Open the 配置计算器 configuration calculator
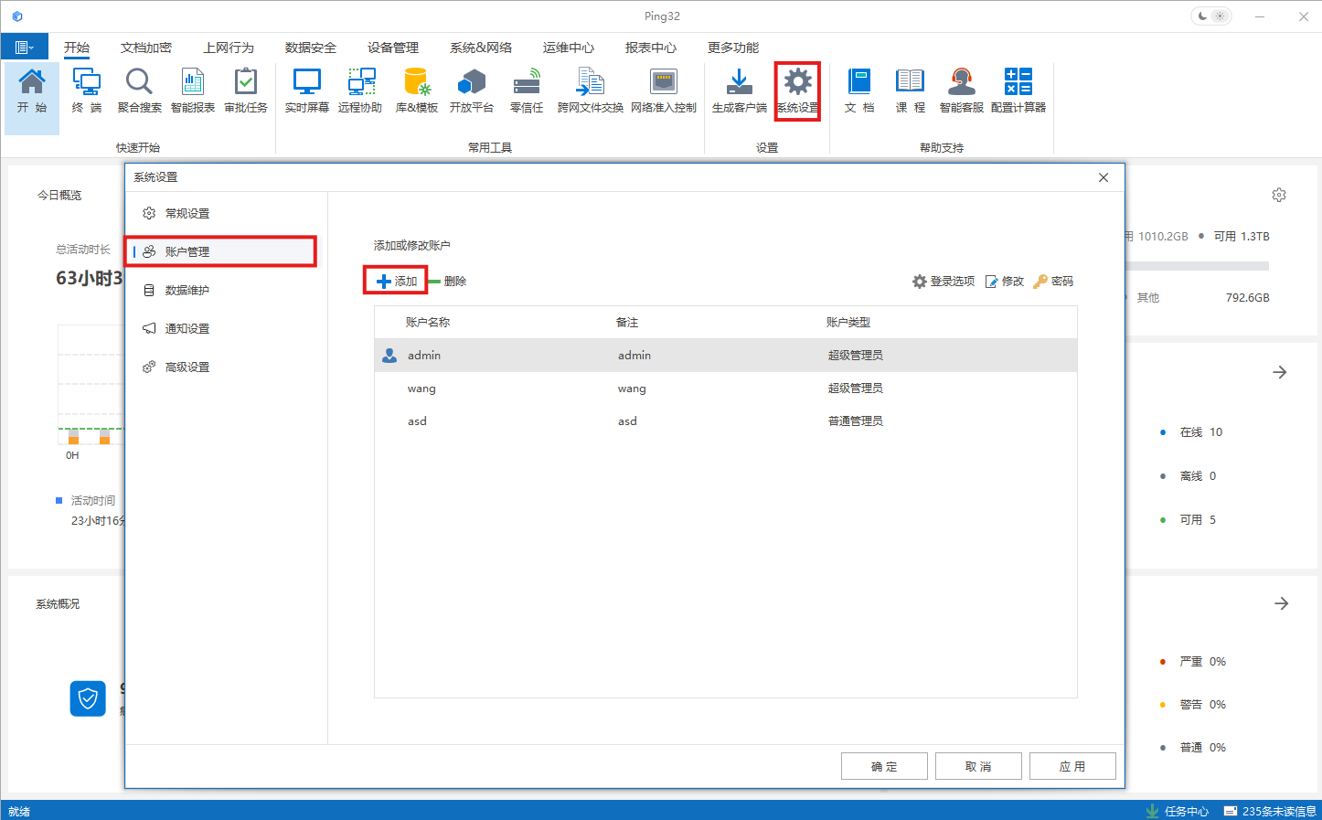 pyautogui.click(x=1018, y=90)
